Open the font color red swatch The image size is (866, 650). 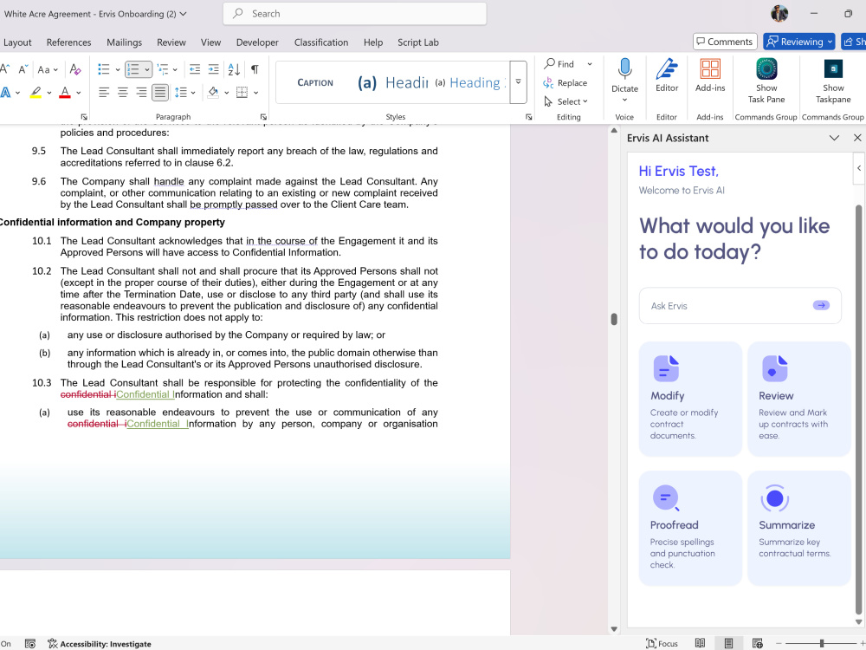65,93
